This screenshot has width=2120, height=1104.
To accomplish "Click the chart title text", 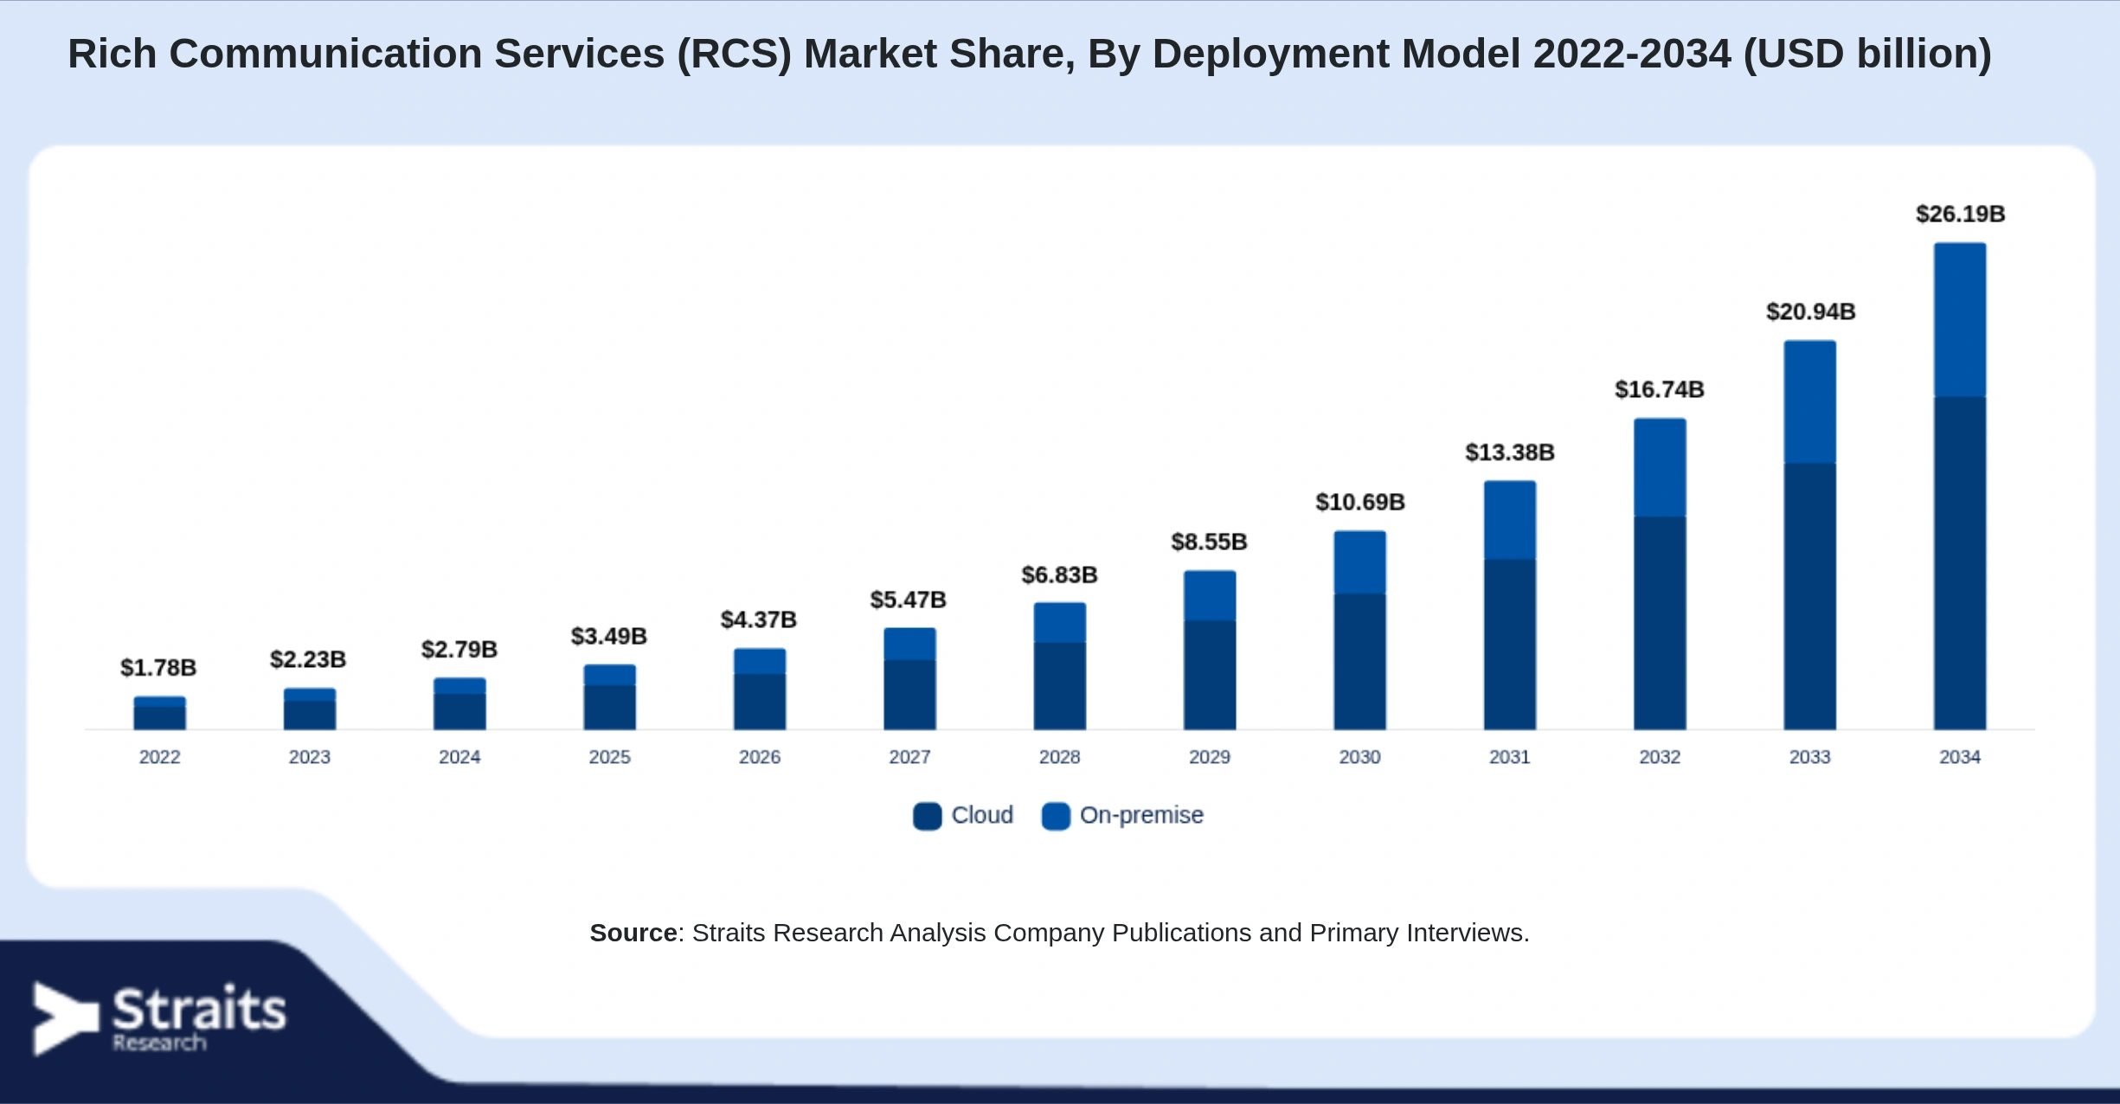I will point(1030,54).
